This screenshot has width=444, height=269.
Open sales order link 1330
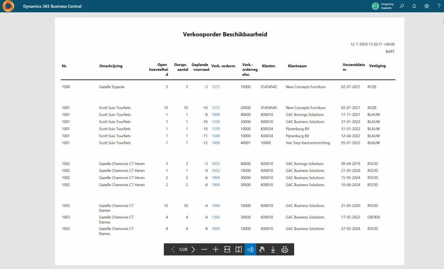click(x=216, y=122)
